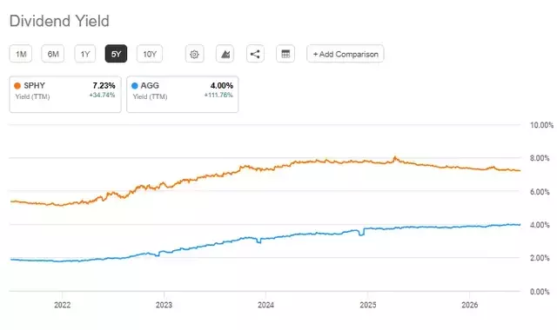Toggle the AGG yield series card
Image resolution: width=557 pixels, height=330 pixels.
(x=183, y=95)
